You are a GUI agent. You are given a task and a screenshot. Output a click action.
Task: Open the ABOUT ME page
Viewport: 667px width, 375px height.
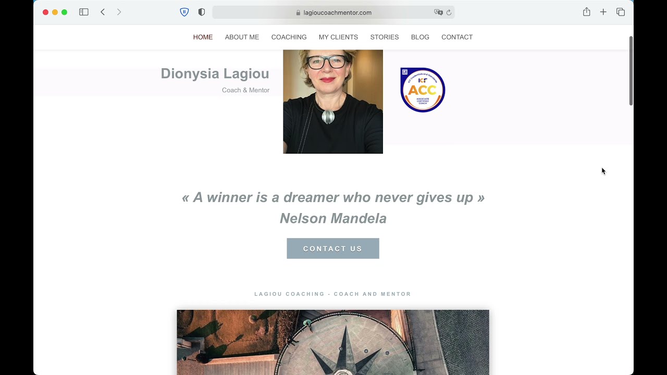[242, 37]
